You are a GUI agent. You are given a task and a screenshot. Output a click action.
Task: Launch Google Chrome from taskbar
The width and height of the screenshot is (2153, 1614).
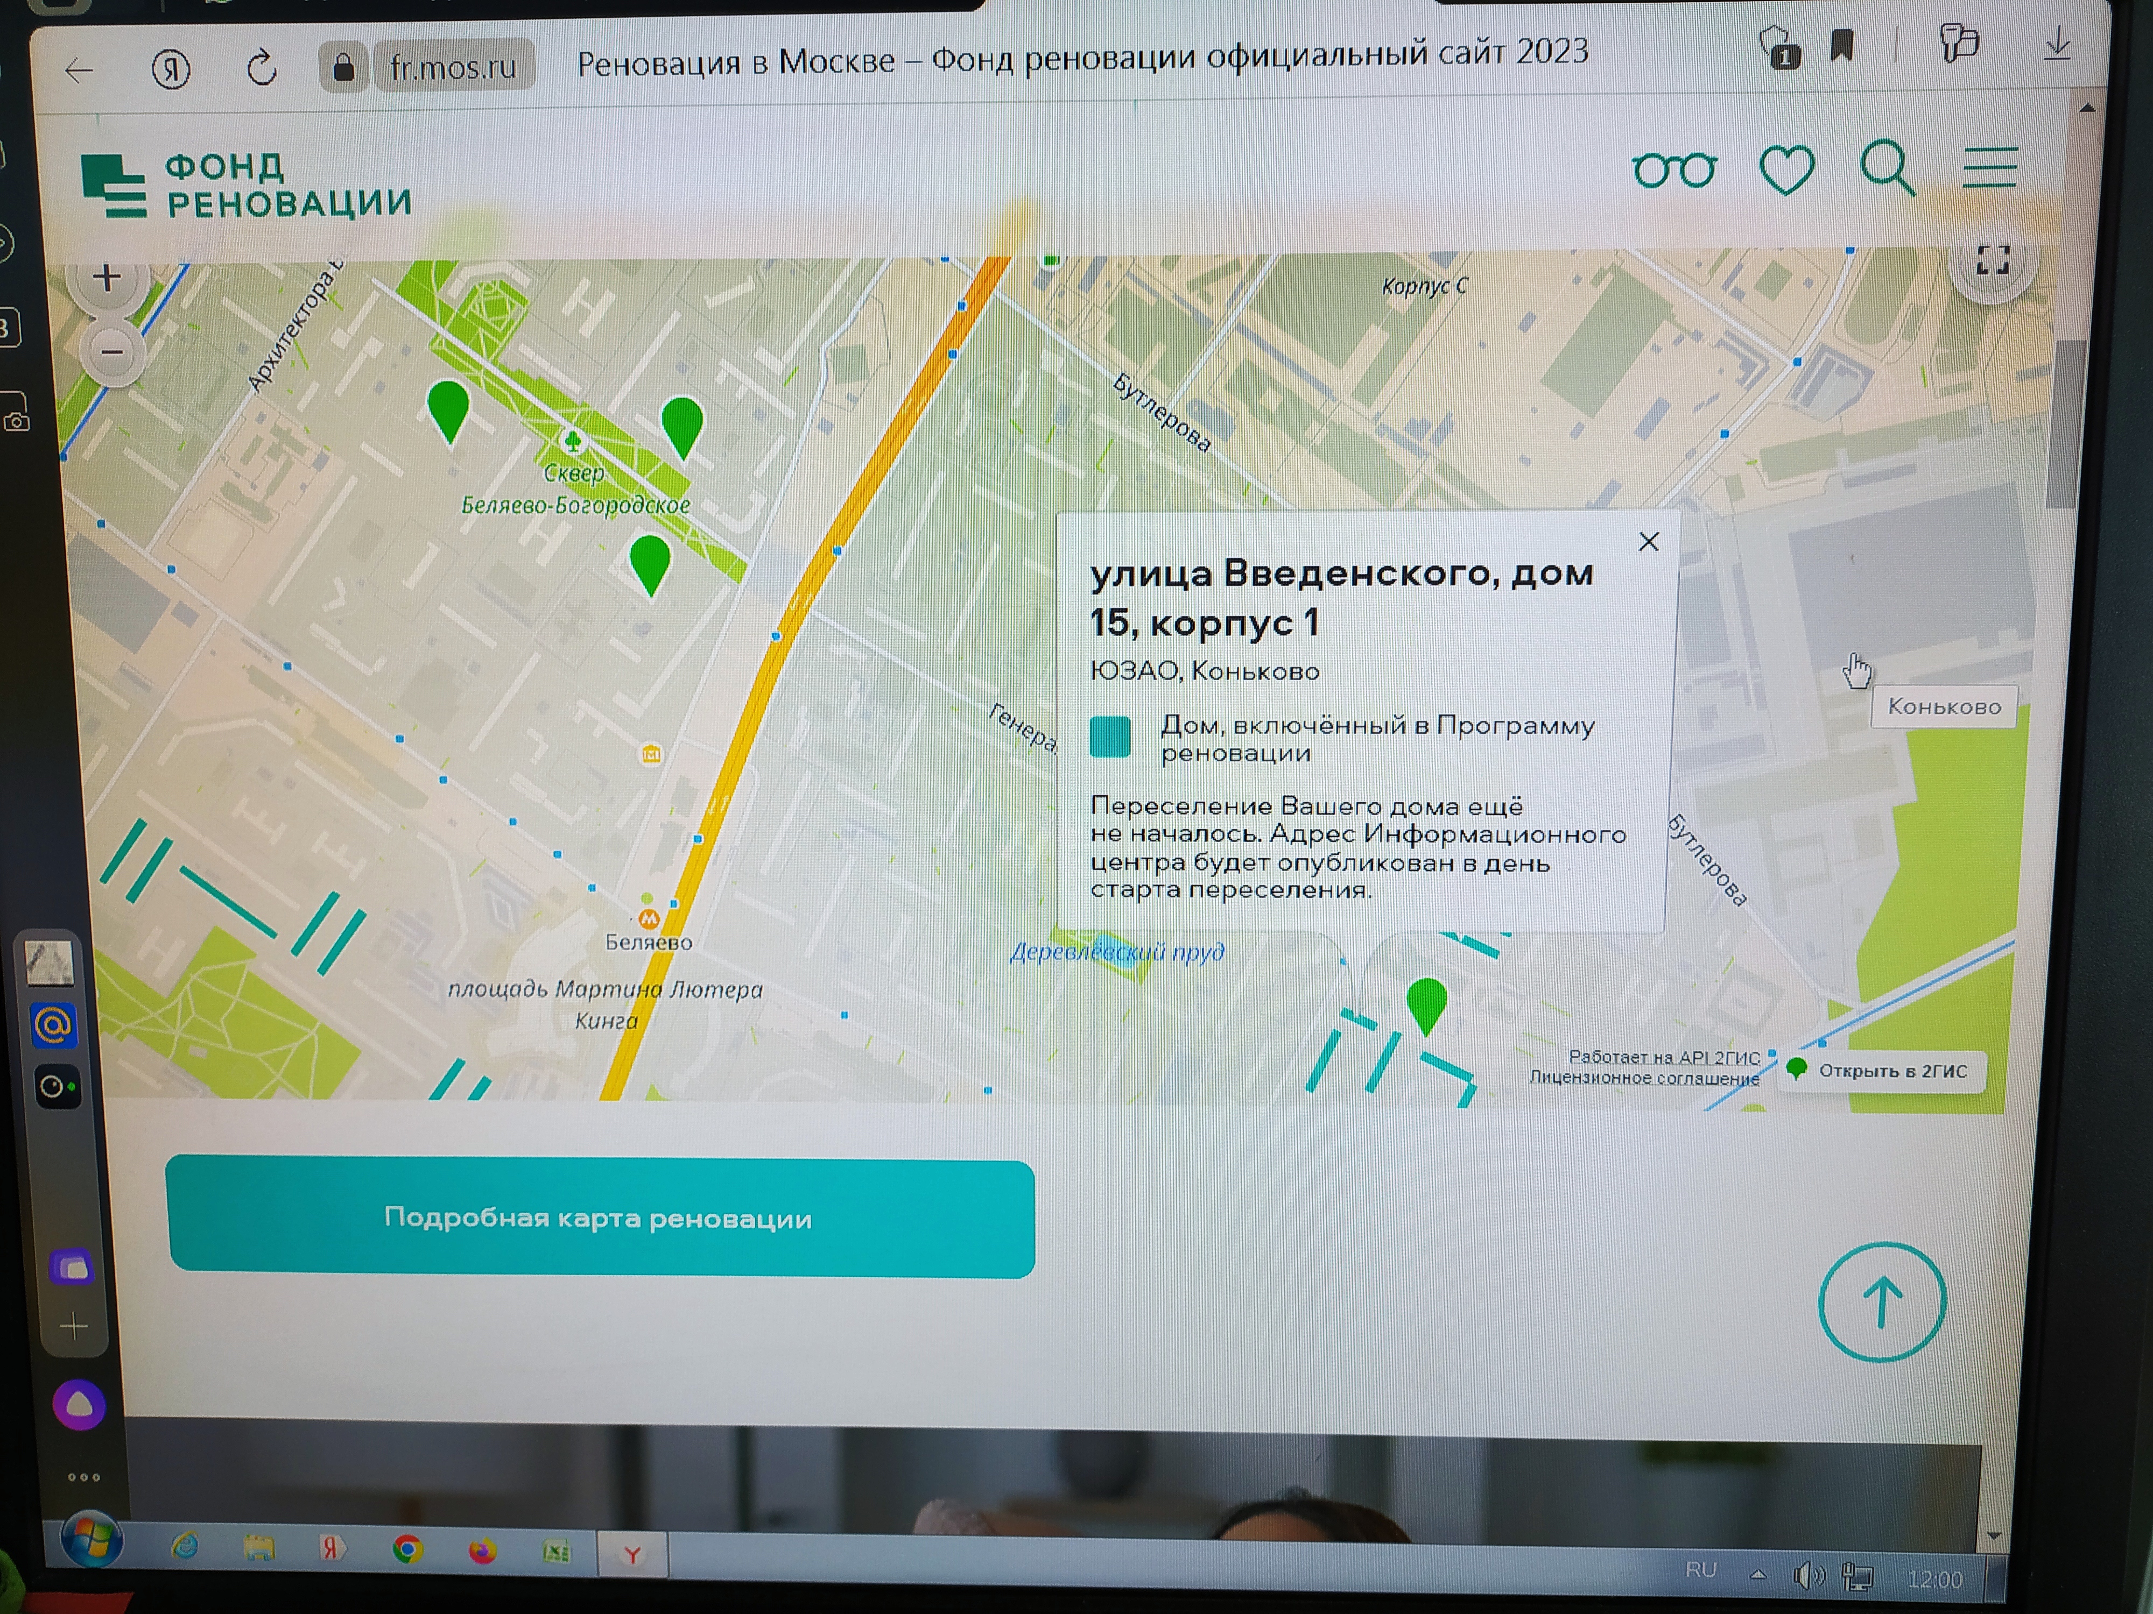pyautogui.click(x=408, y=1550)
